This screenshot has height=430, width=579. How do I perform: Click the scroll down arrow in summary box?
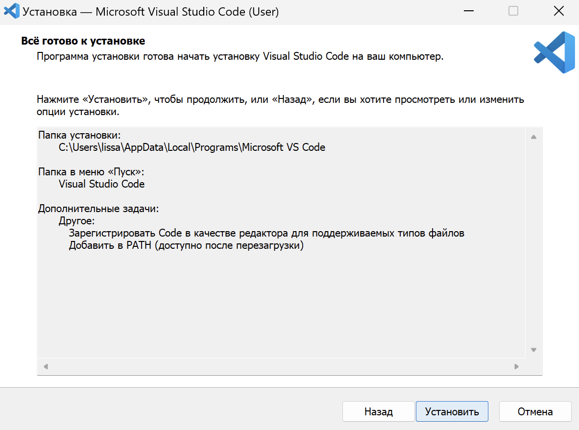tap(533, 350)
